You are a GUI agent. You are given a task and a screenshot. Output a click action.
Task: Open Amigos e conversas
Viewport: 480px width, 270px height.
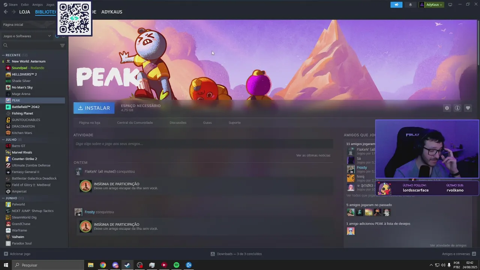tap(459, 254)
